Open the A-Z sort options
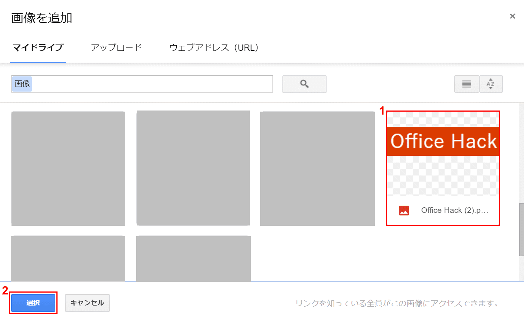 pyautogui.click(x=491, y=84)
